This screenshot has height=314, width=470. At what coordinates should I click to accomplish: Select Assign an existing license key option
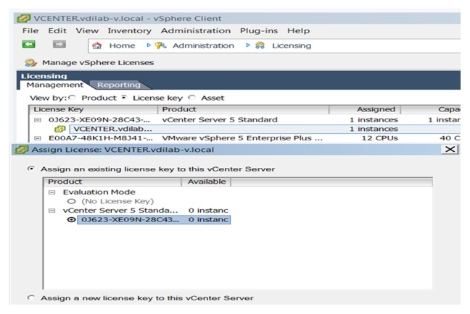(x=30, y=169)
